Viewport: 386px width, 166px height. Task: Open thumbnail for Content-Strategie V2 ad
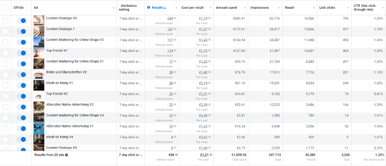click(x=39, y=20)
